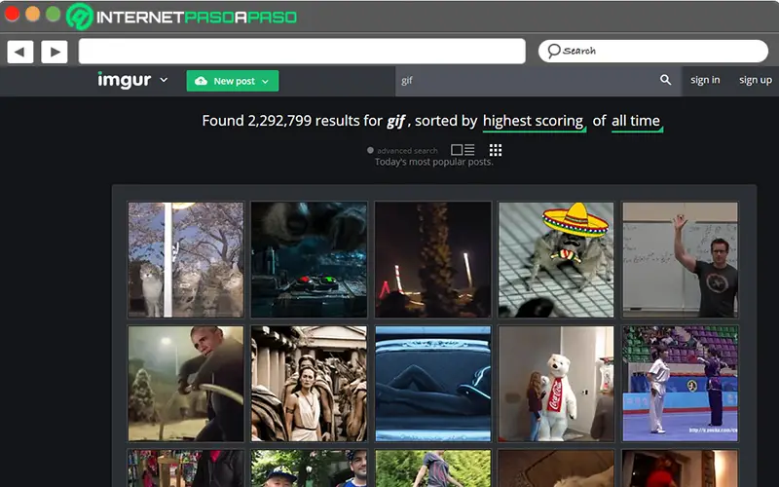Click the browser address bar

(302, 52)
